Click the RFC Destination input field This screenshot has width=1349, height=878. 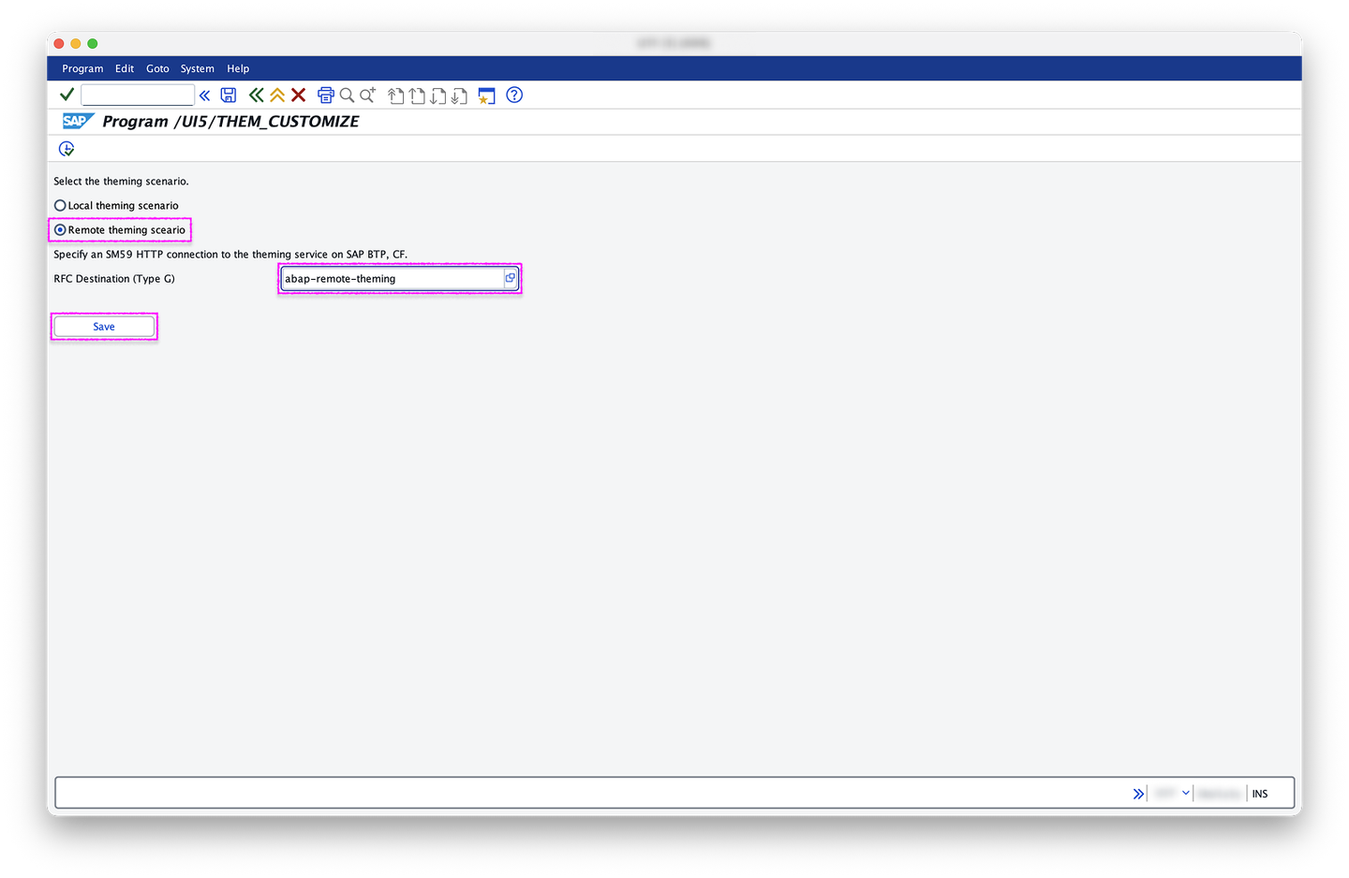392,278
